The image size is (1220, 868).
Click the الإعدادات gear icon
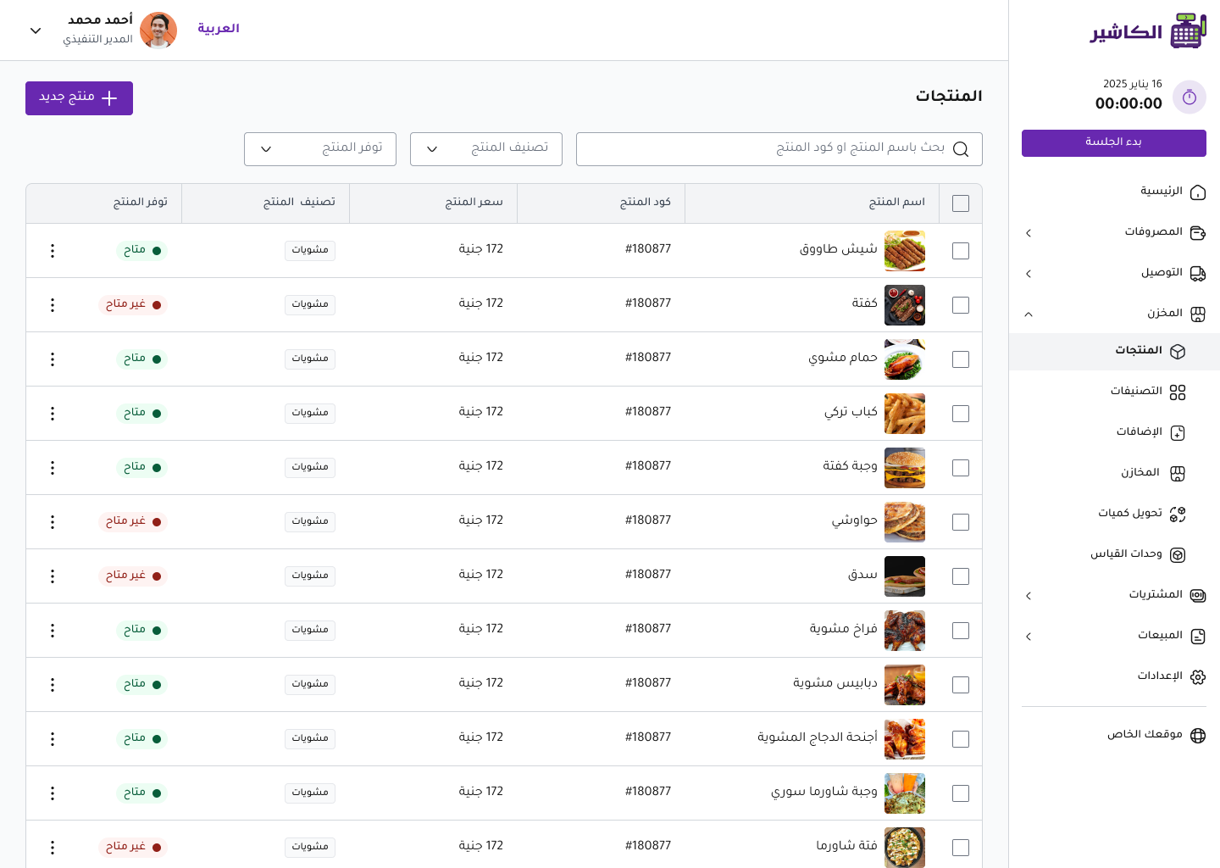(x=1198, y=676)
